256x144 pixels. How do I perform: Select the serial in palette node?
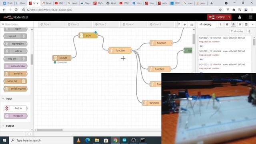15,74
